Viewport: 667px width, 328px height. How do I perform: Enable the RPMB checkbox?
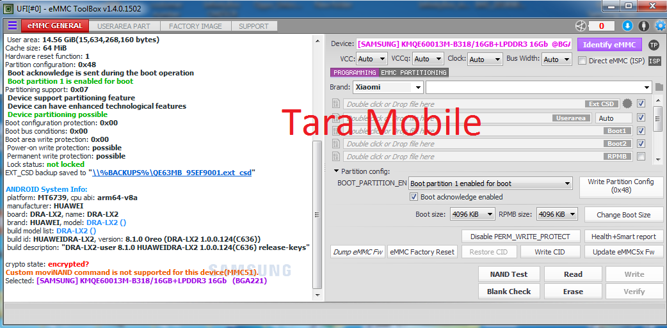[641, 157]
